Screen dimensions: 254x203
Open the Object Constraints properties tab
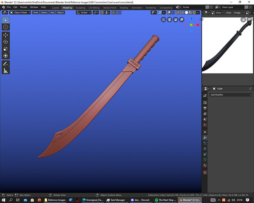[x=205, y=154]
